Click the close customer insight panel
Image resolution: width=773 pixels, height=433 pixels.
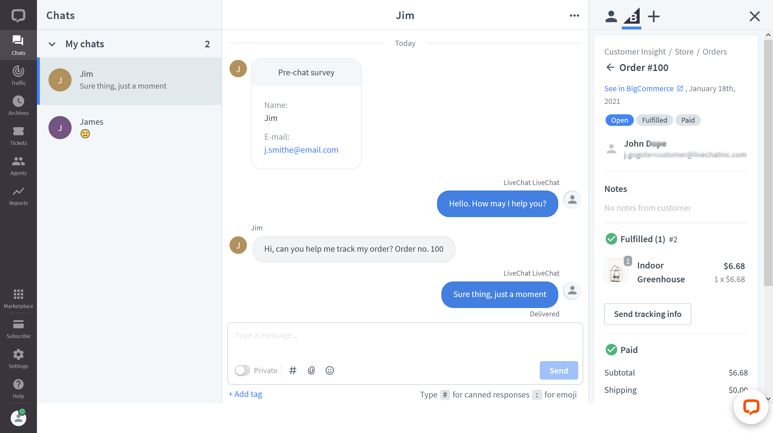click(x=755, y=16)
